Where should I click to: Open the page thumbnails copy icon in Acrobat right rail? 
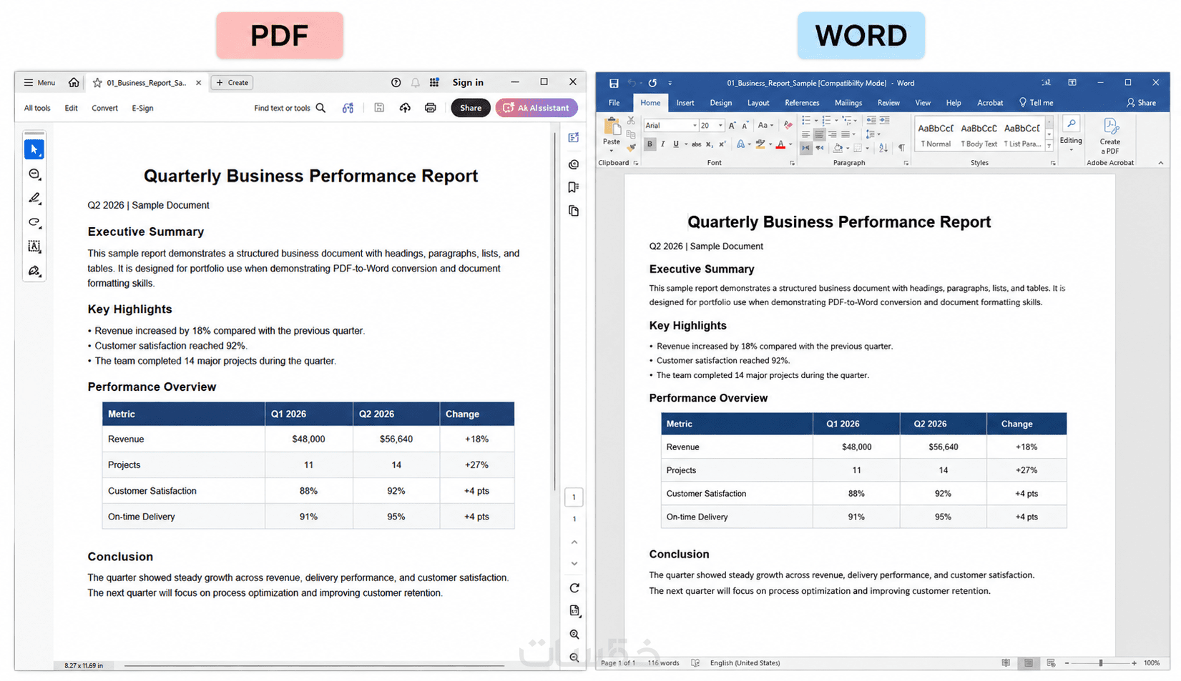(x=574, y=211)
